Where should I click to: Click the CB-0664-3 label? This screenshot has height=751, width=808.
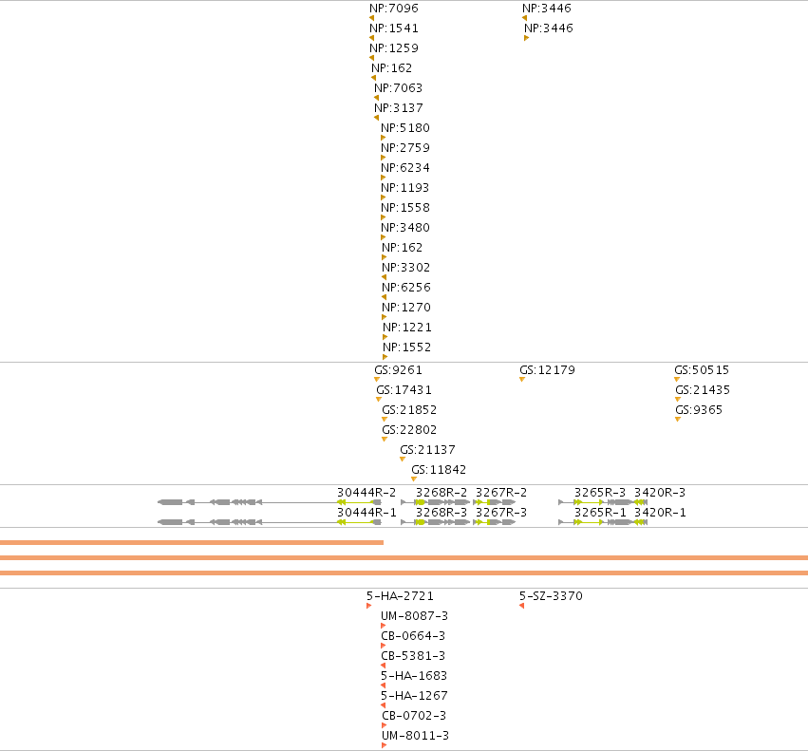[413, 636]
